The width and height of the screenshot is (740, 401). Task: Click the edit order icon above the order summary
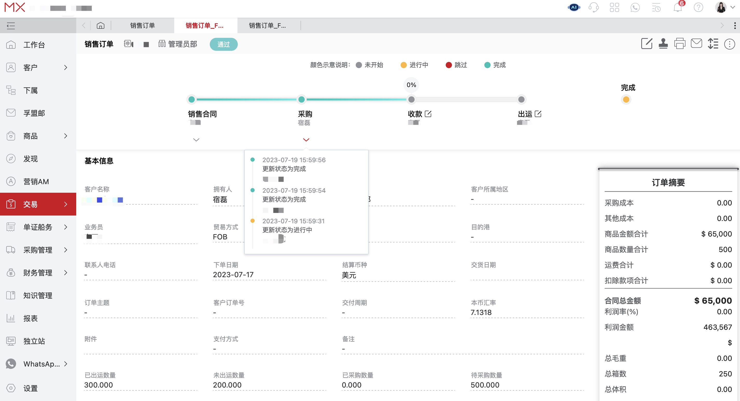pyautogui.click(x=647, y=44)
